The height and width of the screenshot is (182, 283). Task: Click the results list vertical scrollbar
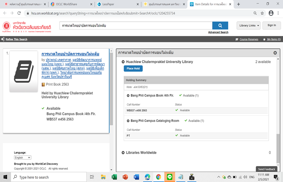tap(111, 89)
